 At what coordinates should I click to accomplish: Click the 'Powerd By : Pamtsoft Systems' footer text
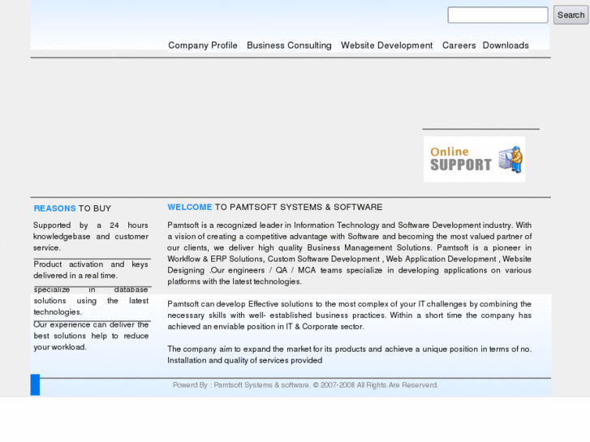tap(305, 385)
